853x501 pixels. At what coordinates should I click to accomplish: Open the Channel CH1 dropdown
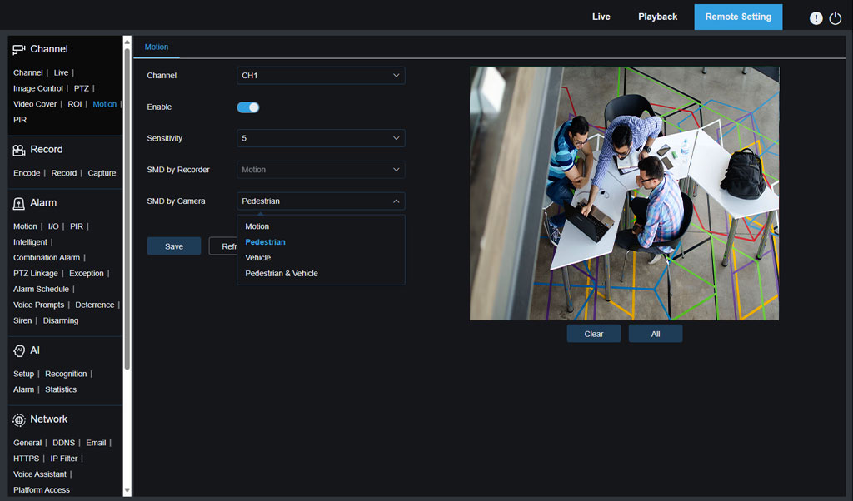pyautogui.click(x=321, y=76)
